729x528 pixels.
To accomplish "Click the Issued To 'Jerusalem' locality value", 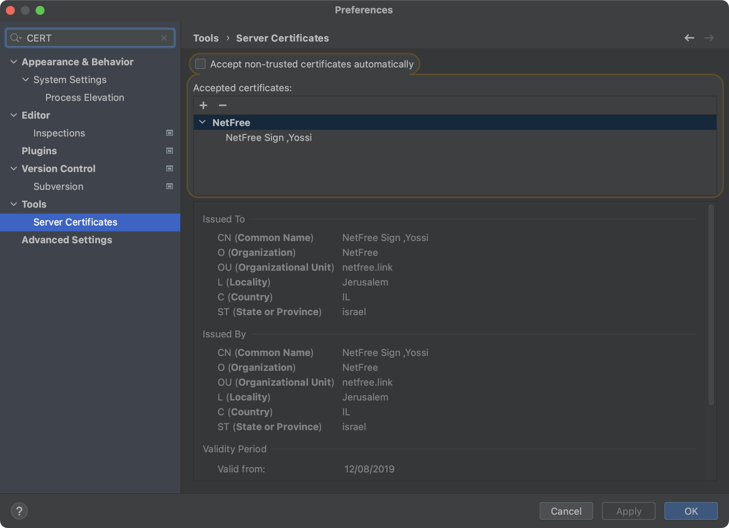I will [x=365, y=282].
